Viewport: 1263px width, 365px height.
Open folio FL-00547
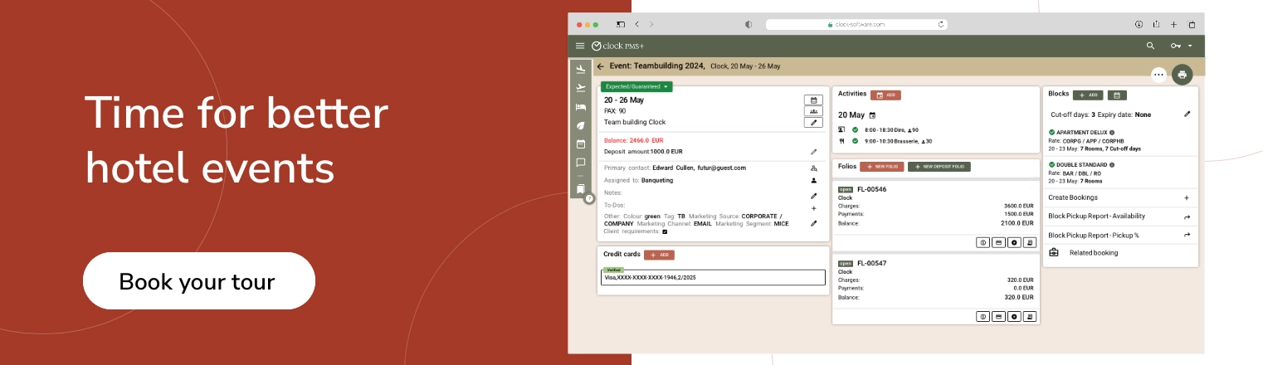pos(871,263)
